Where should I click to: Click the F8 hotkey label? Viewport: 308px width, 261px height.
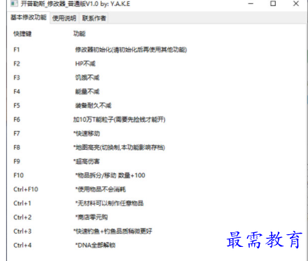tap(17, 148)
